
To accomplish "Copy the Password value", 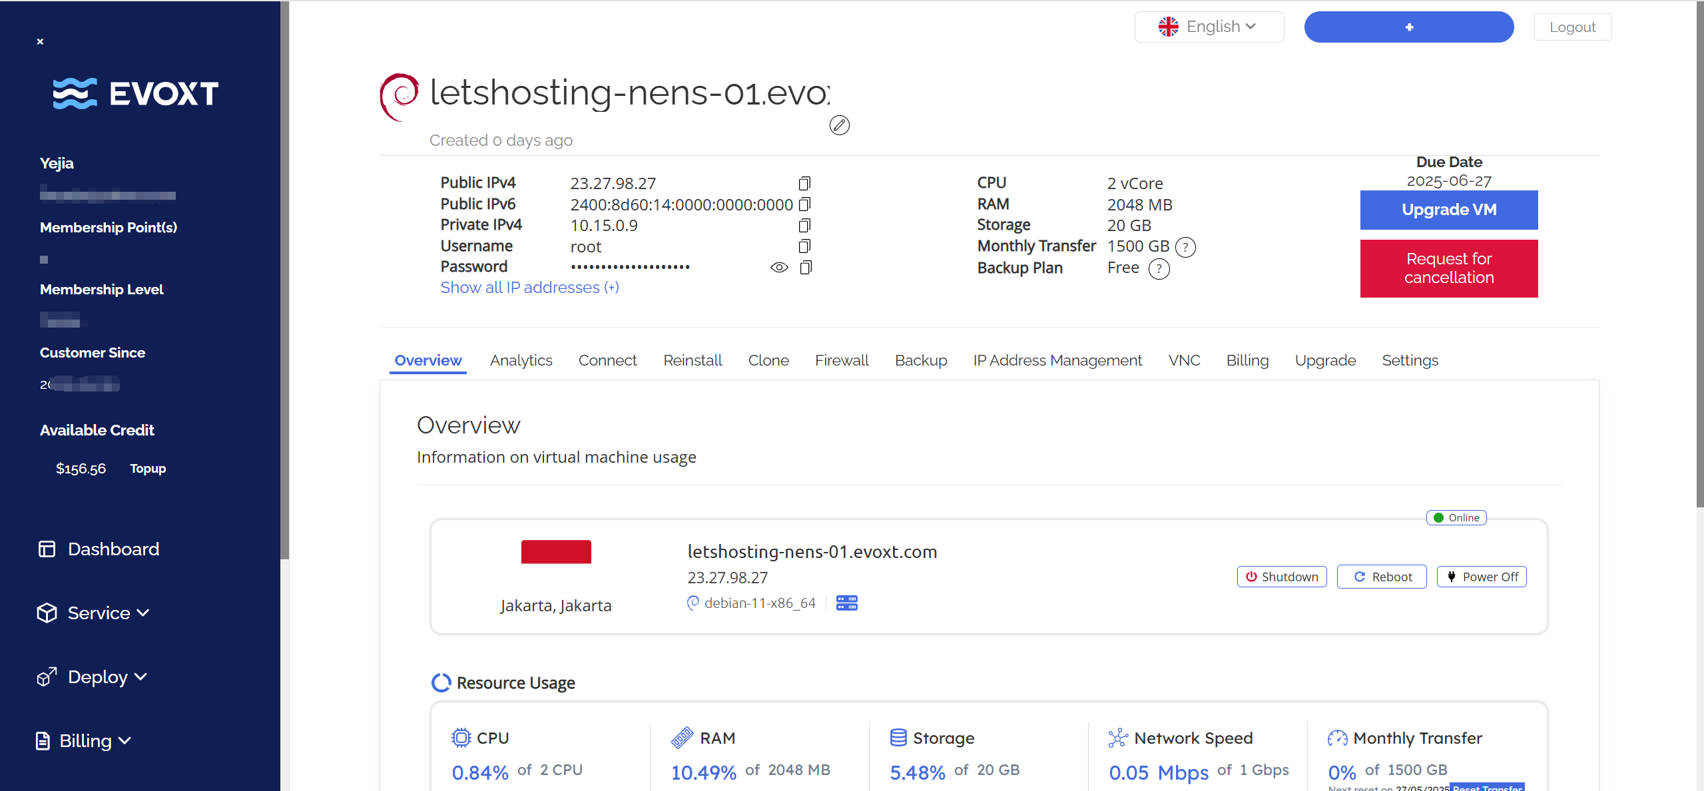I will [x=805, y=268].
